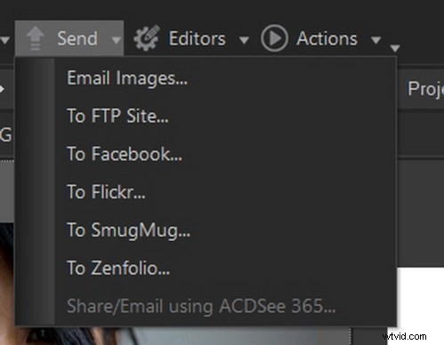The width and height of the screenshot is (444, 345).
Task: Expand the Send dropdown arrow
Action: coord(117,40)
